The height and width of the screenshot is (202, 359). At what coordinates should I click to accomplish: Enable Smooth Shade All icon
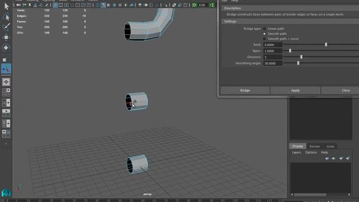click(103, 5)
